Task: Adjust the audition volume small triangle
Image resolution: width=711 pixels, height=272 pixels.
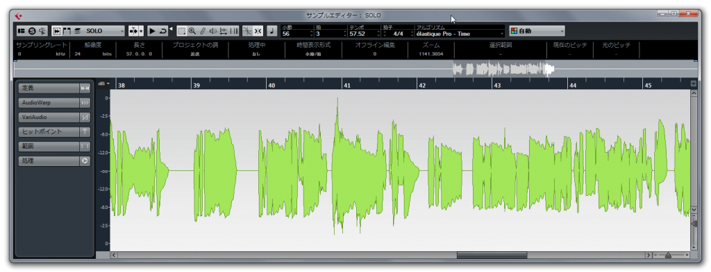Action: [x=171, y=29]
